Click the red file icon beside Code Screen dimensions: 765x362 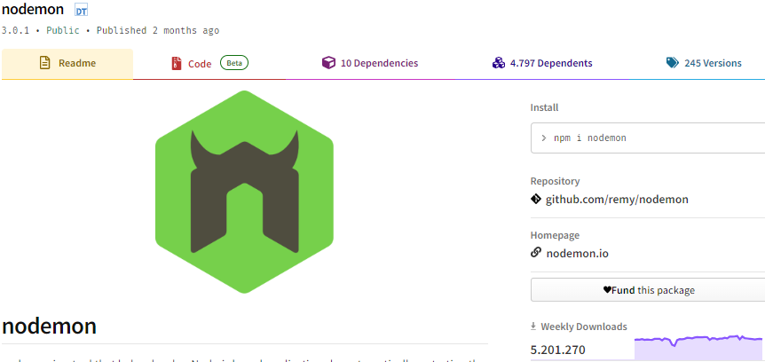(x=176, y=63)
